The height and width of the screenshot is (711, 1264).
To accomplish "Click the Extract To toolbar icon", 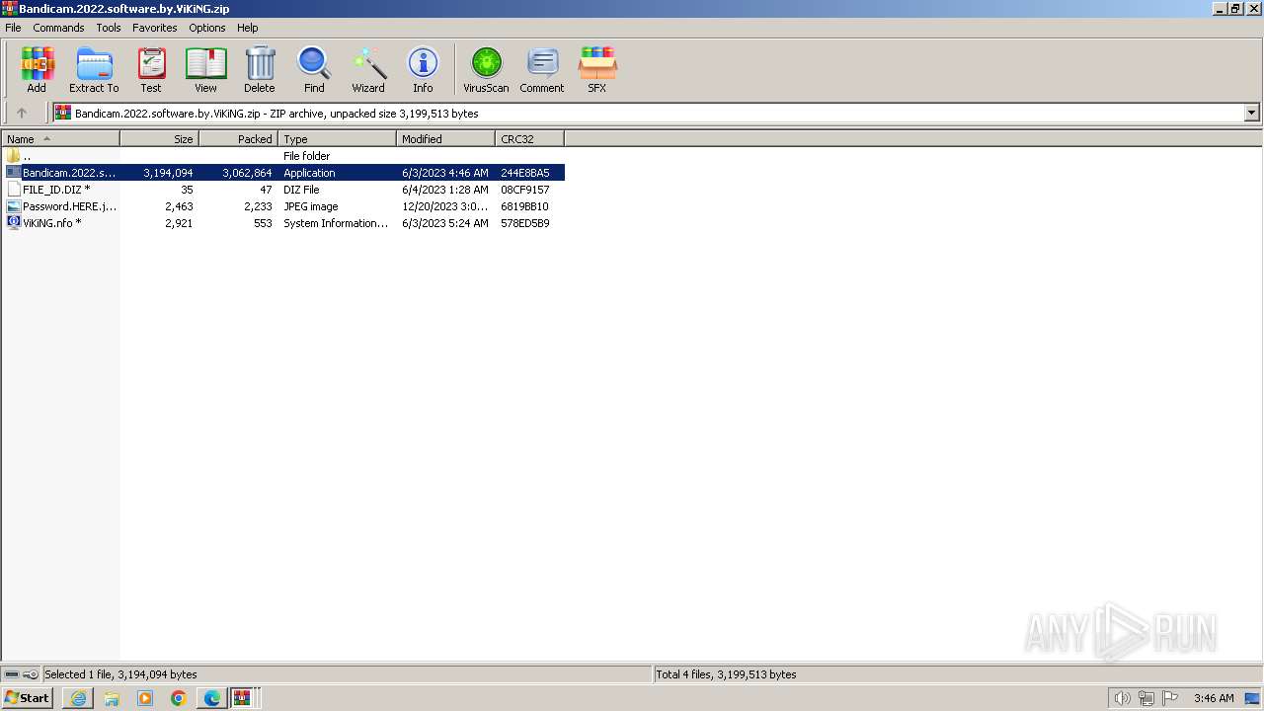I will [x=94, y=69].
